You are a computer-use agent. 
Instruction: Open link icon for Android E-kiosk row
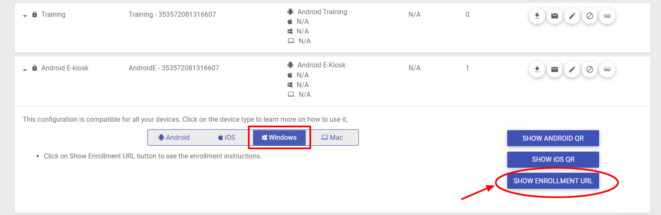[x=607, y=69]
